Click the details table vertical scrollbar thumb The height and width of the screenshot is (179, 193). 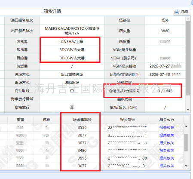point(188,58)
